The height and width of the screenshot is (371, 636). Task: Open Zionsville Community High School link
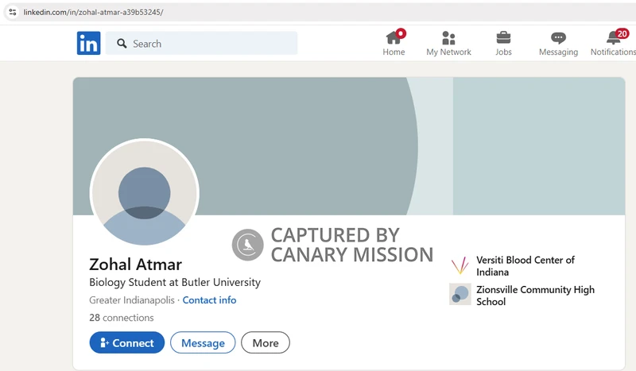coord(535,296)
